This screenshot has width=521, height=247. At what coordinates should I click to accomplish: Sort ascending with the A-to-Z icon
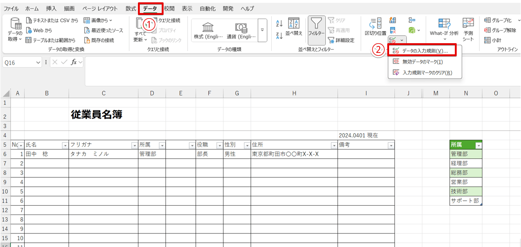[279, 23]
